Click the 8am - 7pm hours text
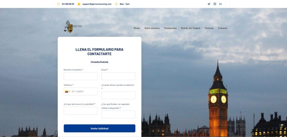 pos(125,4)
